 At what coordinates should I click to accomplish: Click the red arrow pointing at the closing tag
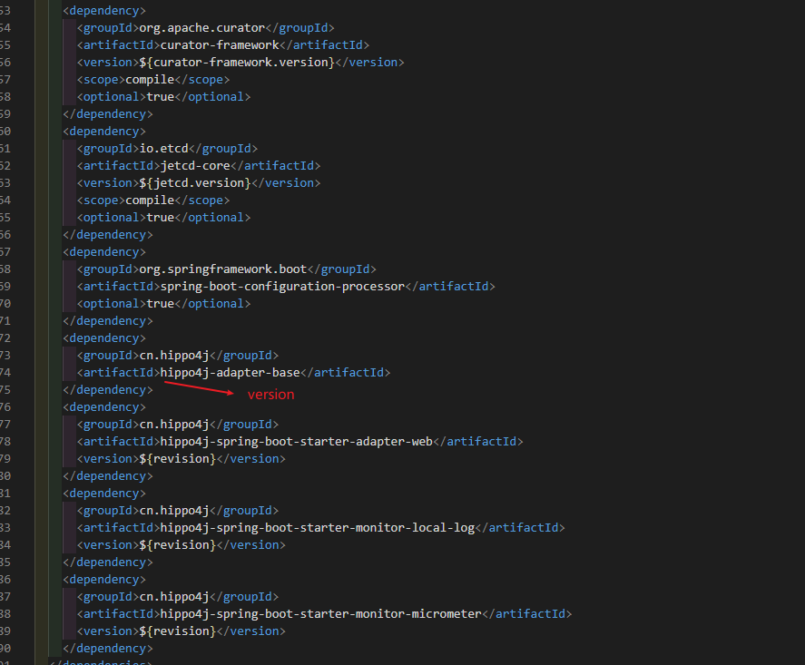[x=198, y=386]
